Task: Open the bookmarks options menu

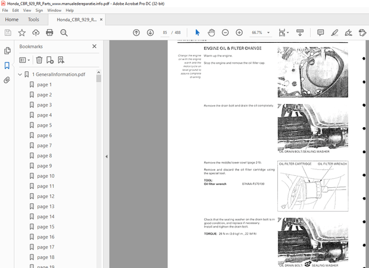Action: 24,60
